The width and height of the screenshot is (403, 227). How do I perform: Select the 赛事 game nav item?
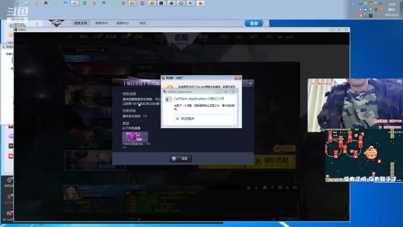tap(204, 38)
